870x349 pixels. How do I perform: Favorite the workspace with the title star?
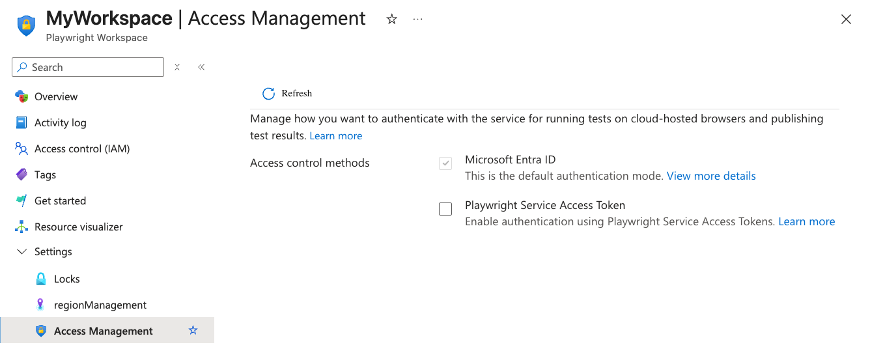tap(391, 20)
